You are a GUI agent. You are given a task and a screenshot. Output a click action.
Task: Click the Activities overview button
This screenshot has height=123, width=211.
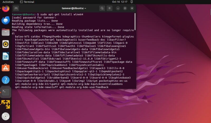[8, 2]
